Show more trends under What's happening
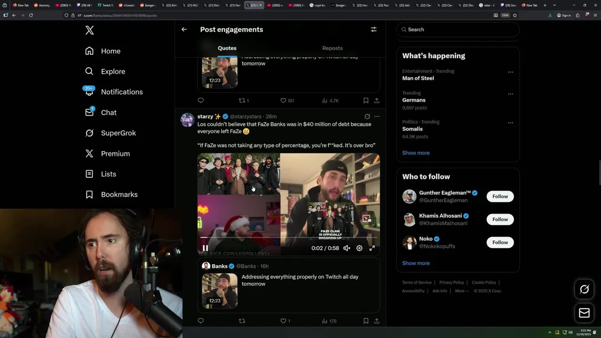The height and width of the screenshot is (338, 601). pos(416,153)
